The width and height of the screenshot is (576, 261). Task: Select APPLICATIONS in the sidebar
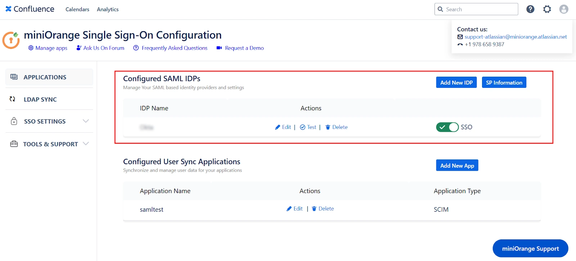click(49, 77)
